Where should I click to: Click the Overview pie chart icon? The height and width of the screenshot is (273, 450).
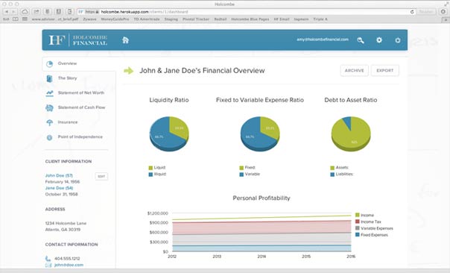coord(50,64)
